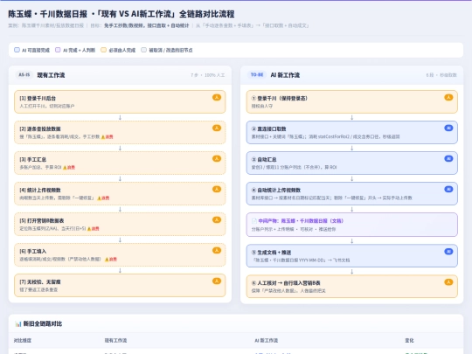Click the person badge on 登录千川(保持登录态) card
472x354 pixels.
pos(448,98)
